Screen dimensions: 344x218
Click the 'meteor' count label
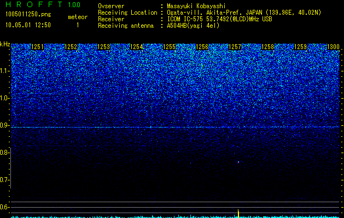[78, 17]
